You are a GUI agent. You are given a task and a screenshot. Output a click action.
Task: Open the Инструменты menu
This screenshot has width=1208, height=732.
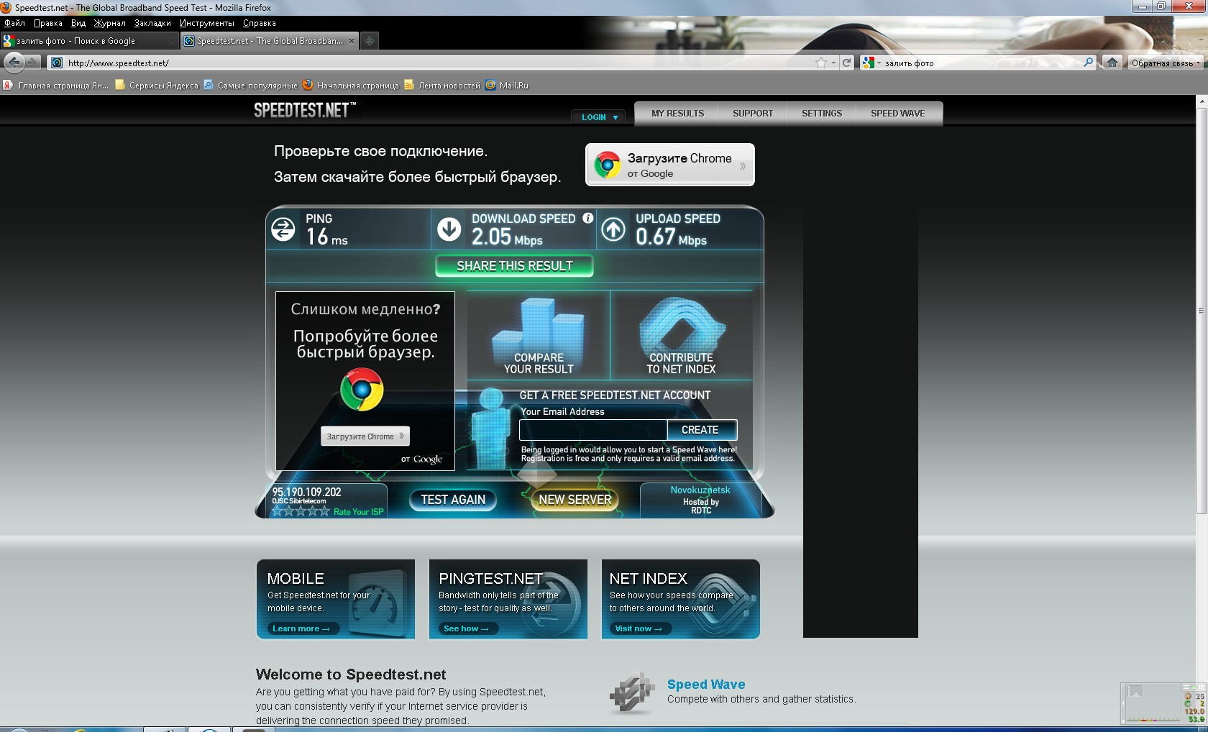[207, 23]
